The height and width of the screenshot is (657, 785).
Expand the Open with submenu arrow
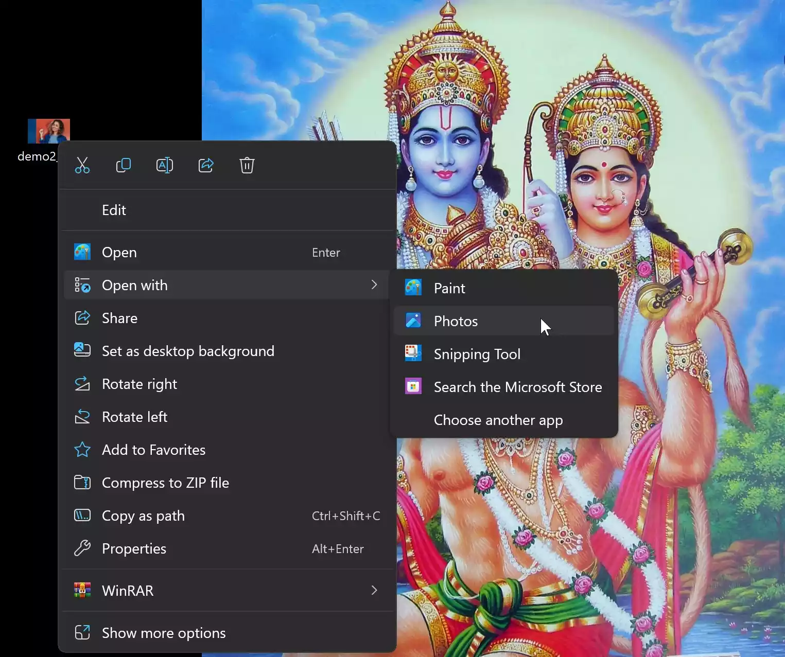click(374, 285)
